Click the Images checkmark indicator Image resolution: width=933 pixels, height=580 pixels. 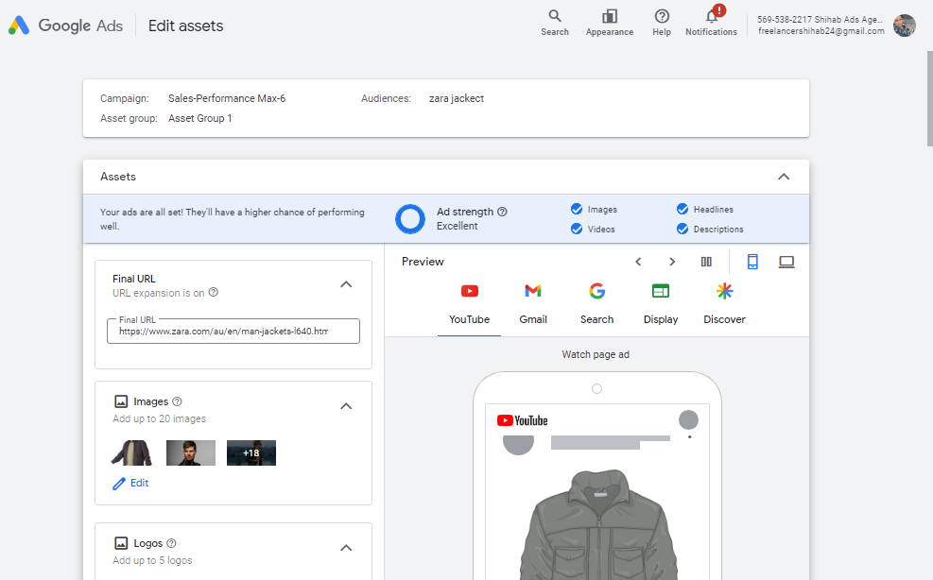click(x=577, y=209)
